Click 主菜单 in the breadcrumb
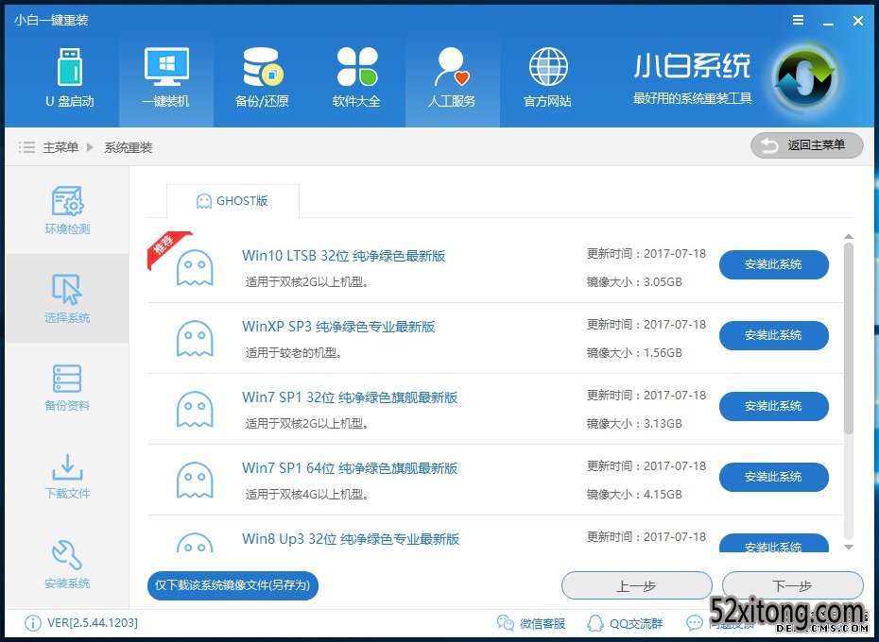 [x=60, y=147]
